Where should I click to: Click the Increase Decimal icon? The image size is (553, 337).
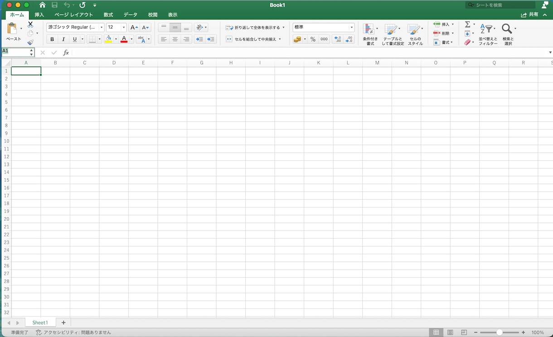(x=338, y=39)
